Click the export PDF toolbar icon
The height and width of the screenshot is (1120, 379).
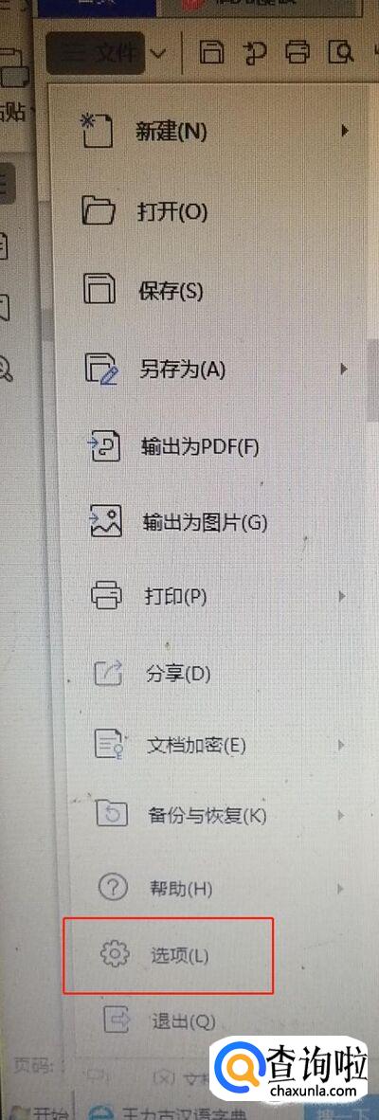click(253, 52)
